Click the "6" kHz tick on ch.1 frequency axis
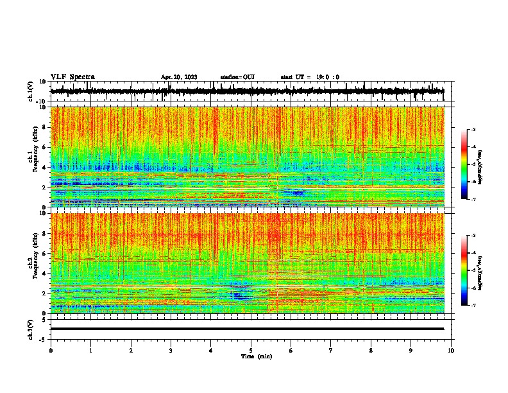This screenshot has width=508, height=393. (x=44, y=148)
